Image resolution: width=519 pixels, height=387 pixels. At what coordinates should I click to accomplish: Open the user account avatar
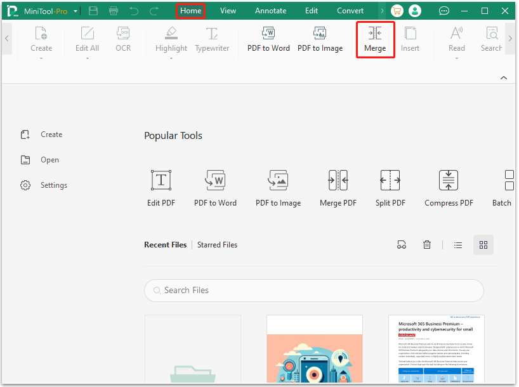coord(415,11)
